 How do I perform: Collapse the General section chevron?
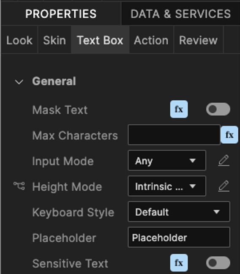pyautogui.click(x=19, y=82)
